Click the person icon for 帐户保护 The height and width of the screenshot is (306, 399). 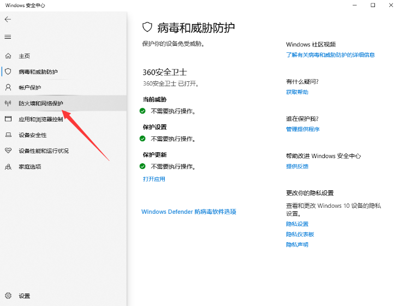pyautogui.click(x=8, y=87)
